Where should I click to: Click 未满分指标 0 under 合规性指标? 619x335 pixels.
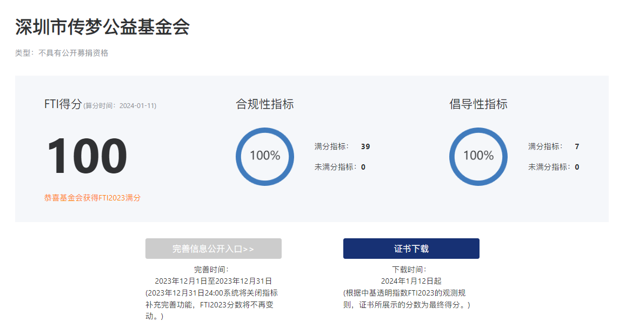340,167
